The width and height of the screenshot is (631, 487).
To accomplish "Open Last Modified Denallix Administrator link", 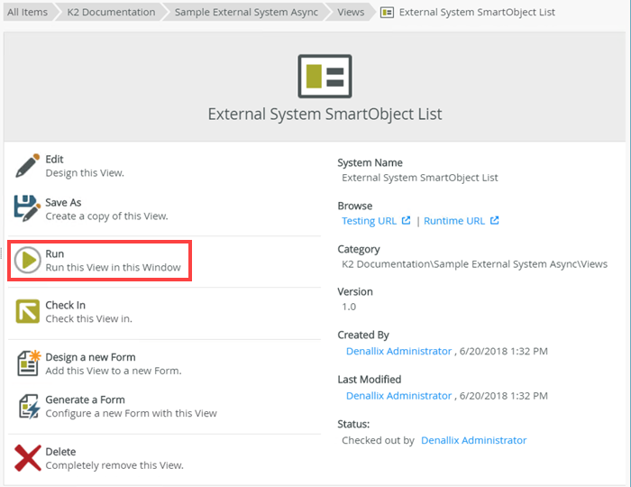I will [398, 395].
